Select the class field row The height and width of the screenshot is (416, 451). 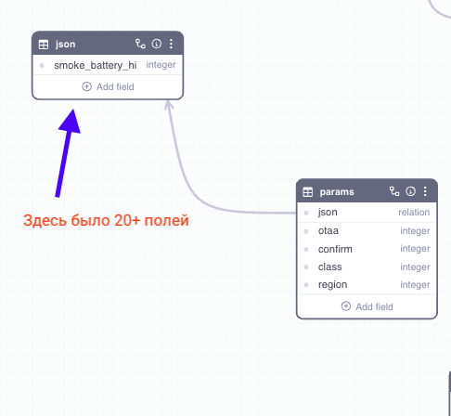point(367,266)
